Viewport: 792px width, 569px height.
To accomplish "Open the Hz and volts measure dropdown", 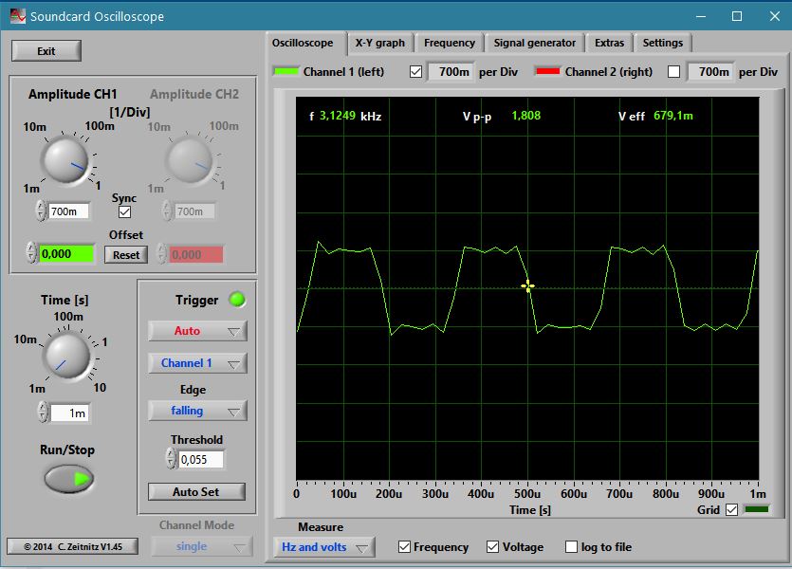I will tap(323, 547).
